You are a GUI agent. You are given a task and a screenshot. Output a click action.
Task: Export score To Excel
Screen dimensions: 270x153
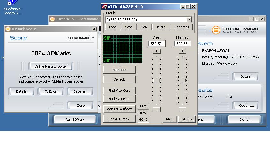[51, 91]
